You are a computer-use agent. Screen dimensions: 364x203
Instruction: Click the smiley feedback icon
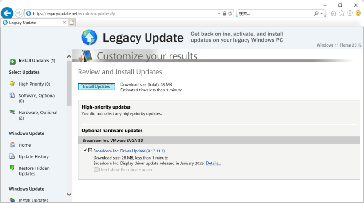tap(358, 13)
